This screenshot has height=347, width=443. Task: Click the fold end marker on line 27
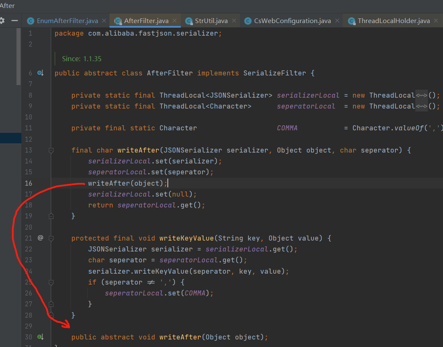(x=51, y=304)
